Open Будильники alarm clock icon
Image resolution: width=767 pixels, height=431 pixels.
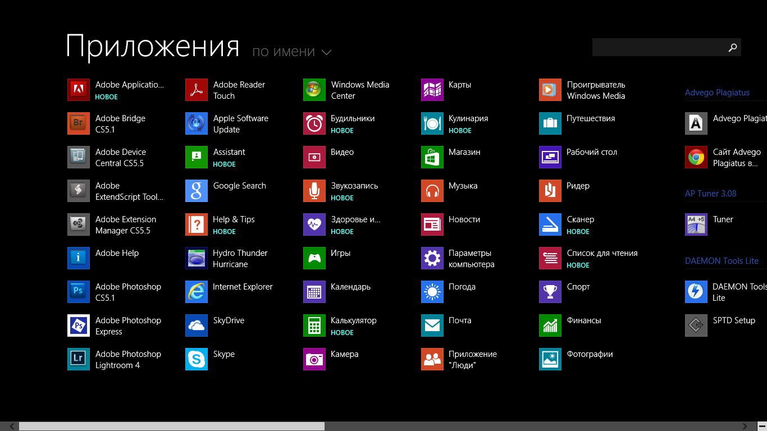click(x=314, y=123)
